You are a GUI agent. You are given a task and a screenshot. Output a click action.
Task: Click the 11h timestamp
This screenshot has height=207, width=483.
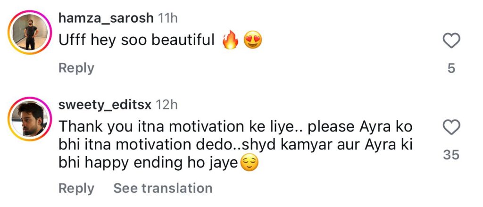(168, 18)
